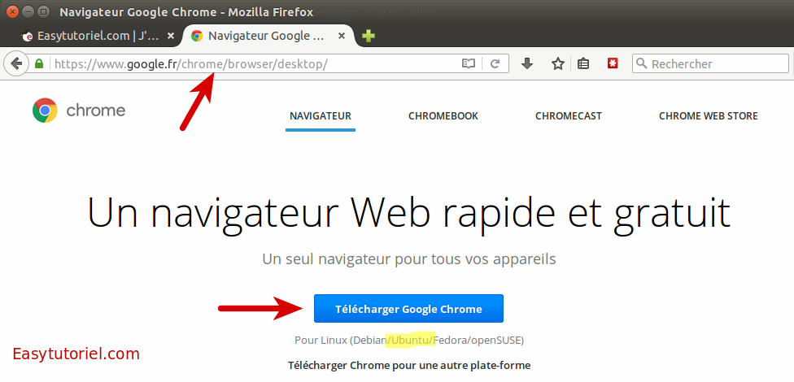Image resolution: width=794 pixels, height=382 pixels.
Task: Show bookmarks list icon
Action: click(583, 63)
